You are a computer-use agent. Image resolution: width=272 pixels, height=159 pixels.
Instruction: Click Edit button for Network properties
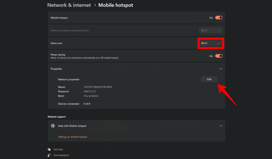(x=209, y=79)
